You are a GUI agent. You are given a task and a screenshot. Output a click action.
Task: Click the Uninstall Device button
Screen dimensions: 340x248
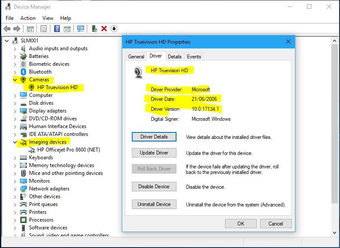154,204
